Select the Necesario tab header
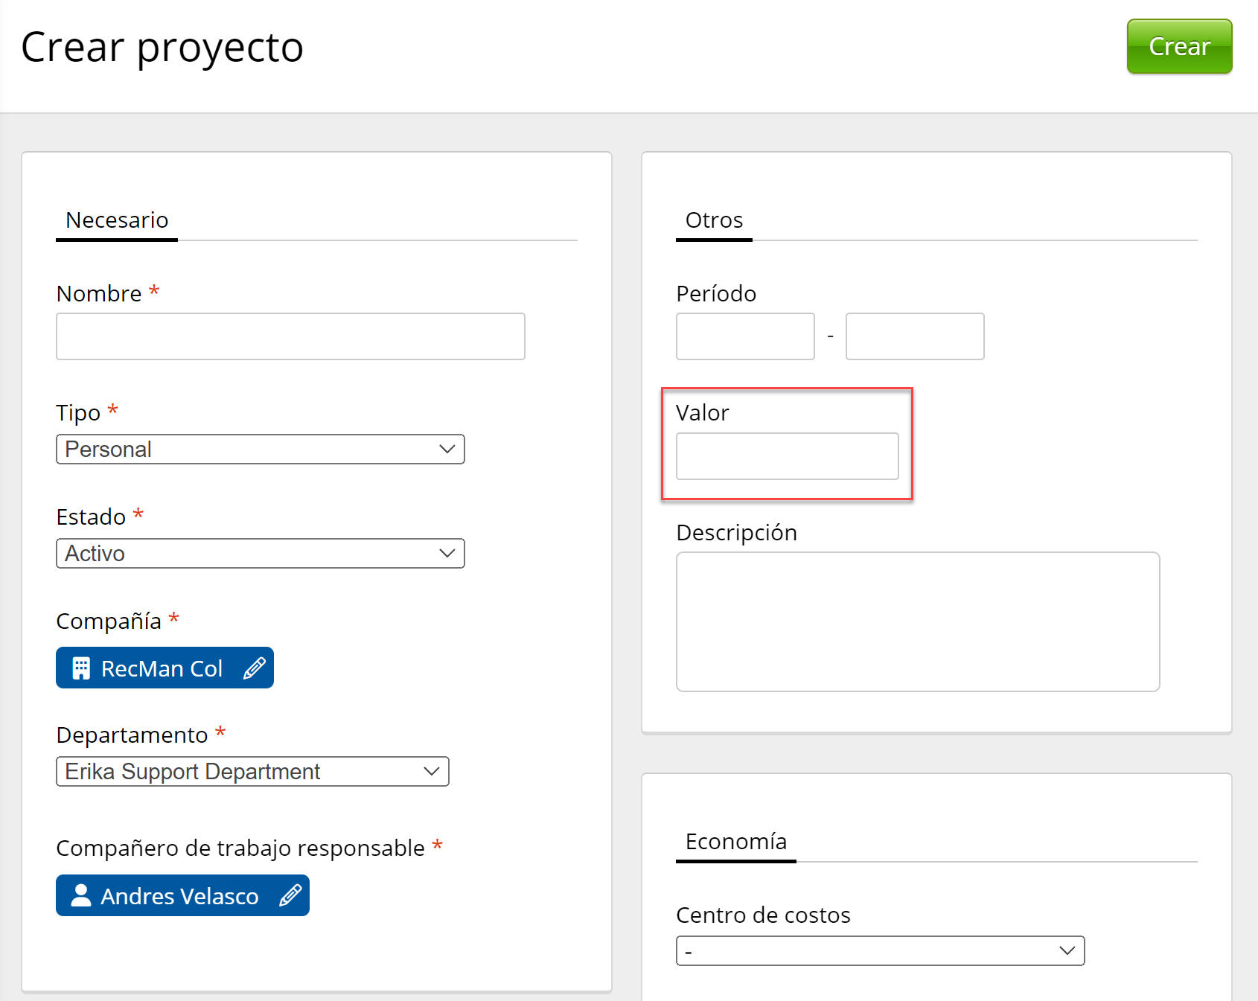 pyautogui.click(x=117, y=220)
